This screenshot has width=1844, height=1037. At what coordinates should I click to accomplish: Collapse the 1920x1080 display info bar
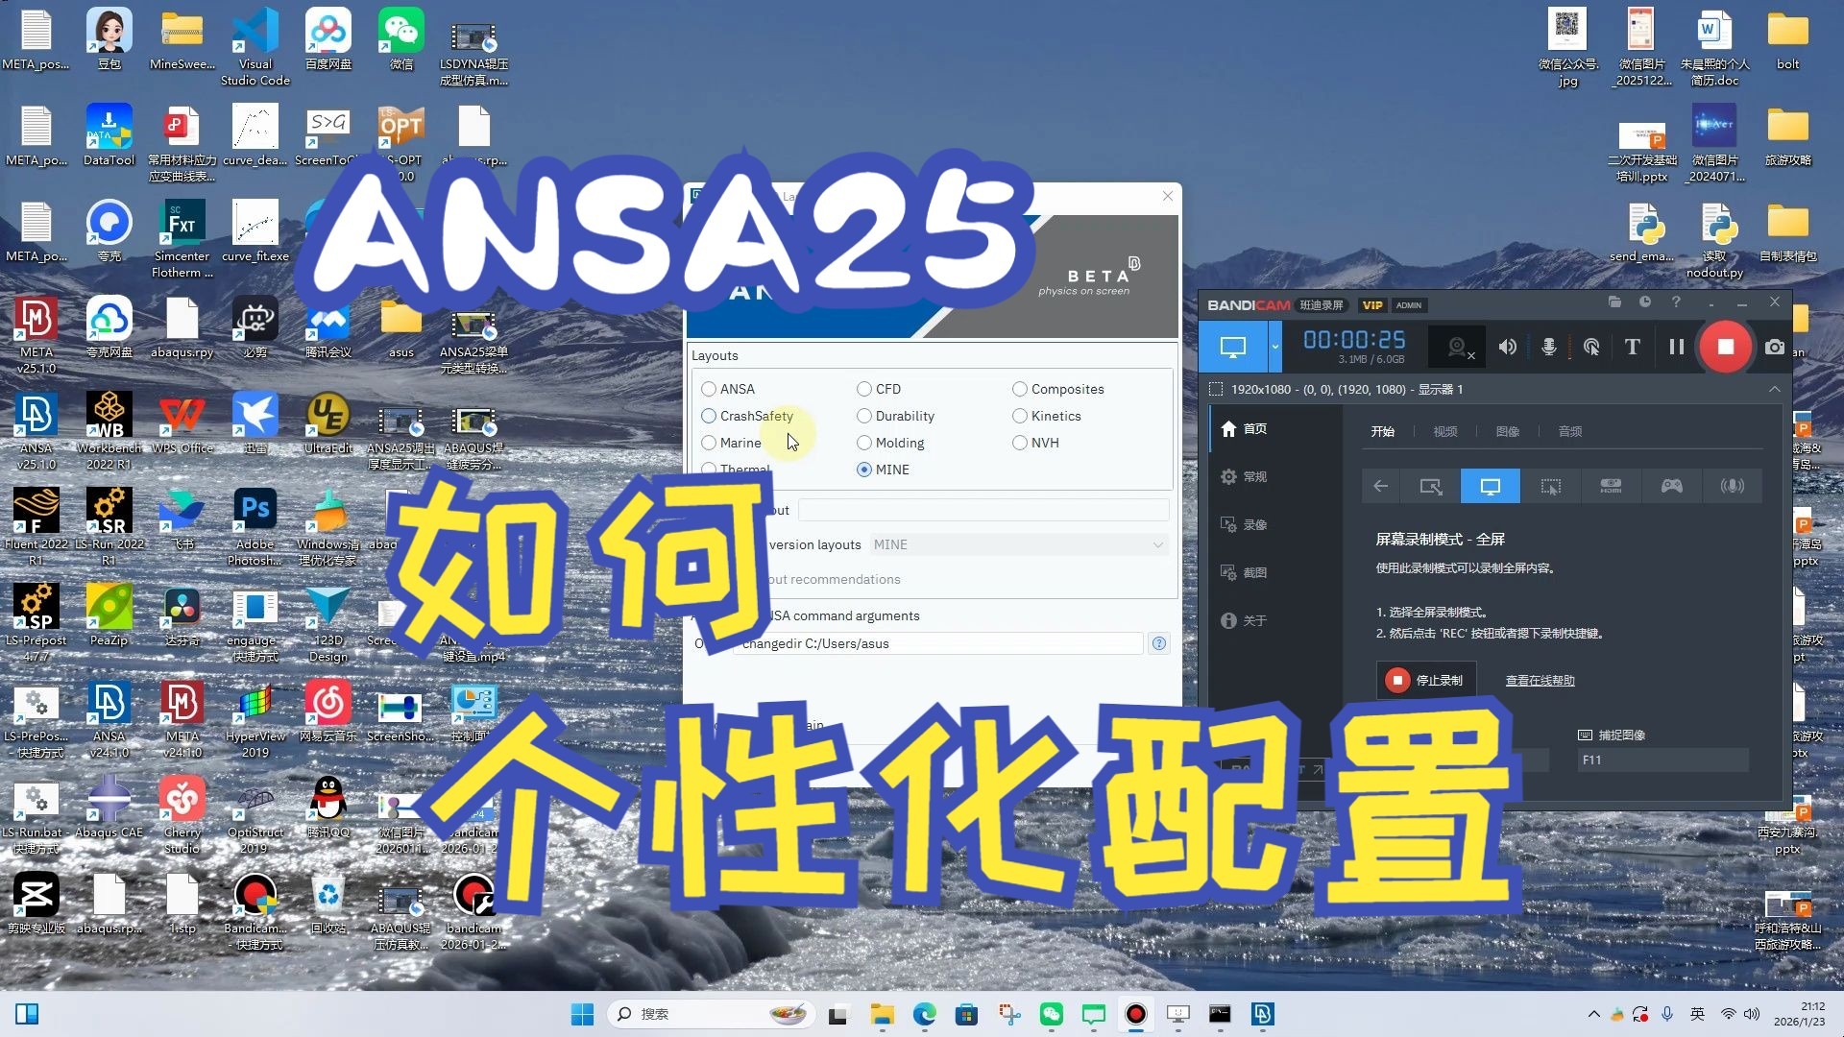1774,389
